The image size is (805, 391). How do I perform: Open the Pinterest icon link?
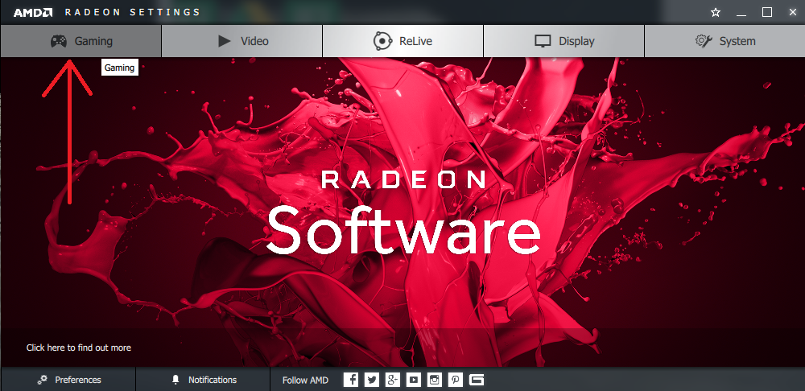[x=456, y=380]
